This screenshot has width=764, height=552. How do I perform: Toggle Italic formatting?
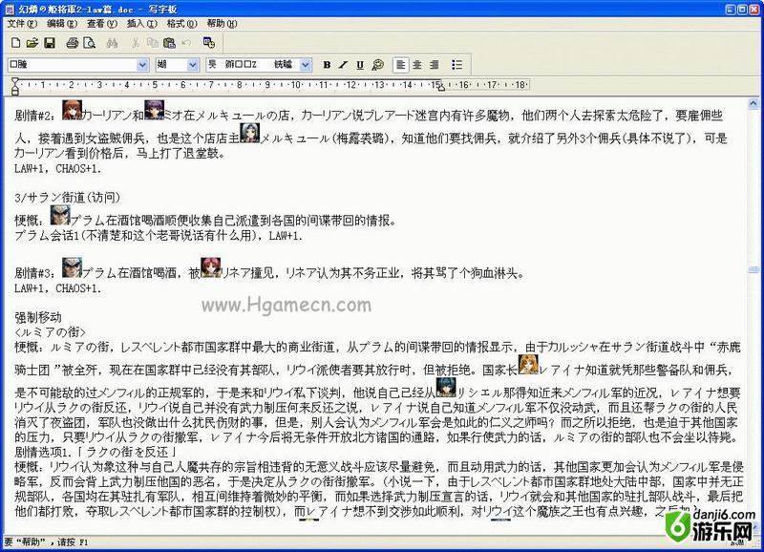point(343,65)
